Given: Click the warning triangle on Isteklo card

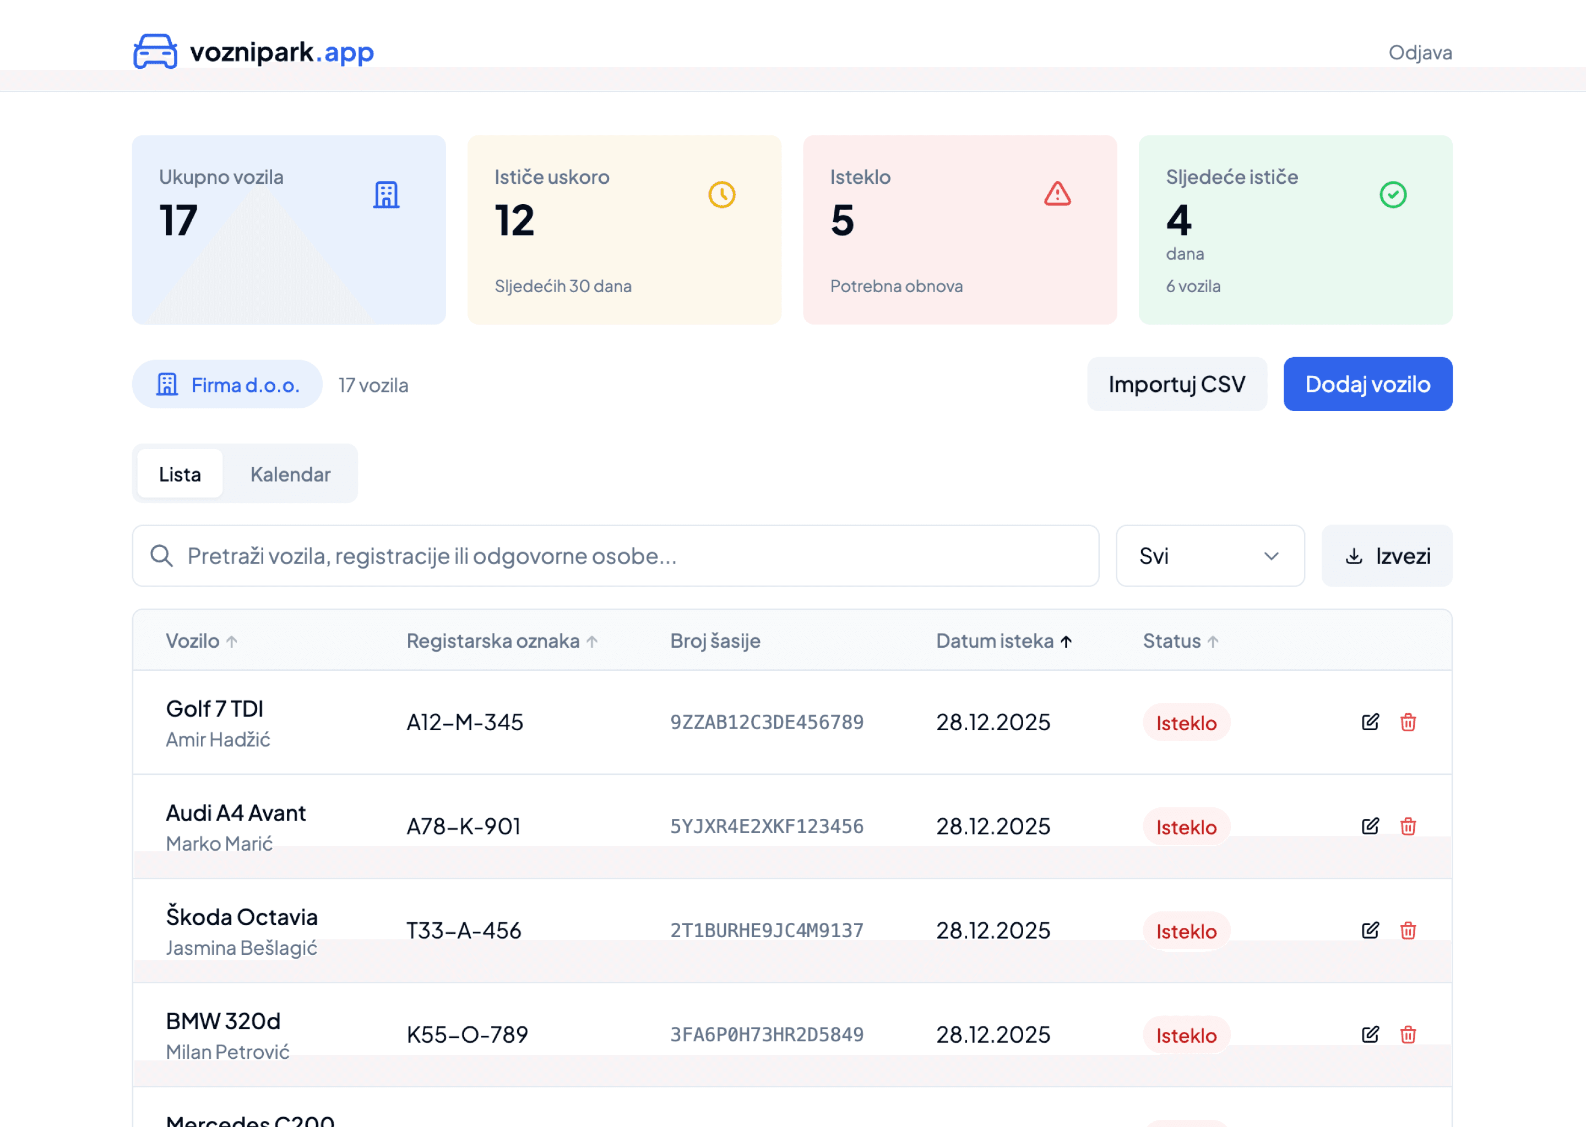Looking at the screenshot, I should coord(1056,195).
